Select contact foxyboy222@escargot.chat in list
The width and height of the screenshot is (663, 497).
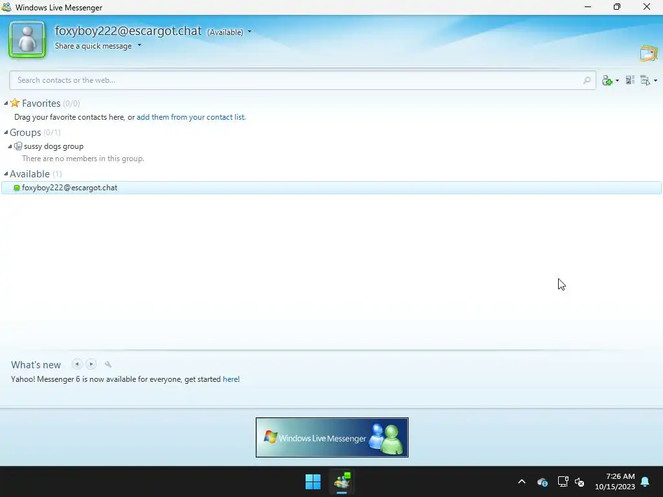point(331,188)
